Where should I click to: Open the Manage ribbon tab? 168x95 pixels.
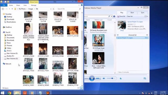click(34, 5)
